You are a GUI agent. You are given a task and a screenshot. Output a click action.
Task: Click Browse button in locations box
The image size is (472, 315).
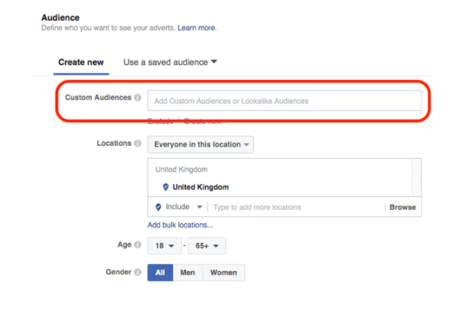coord(402,208)
